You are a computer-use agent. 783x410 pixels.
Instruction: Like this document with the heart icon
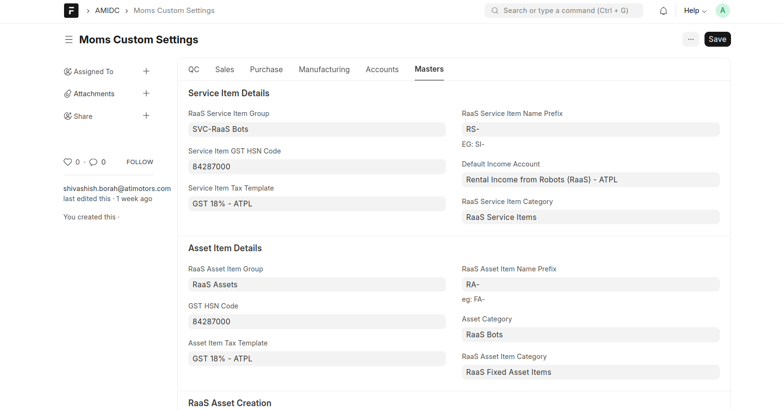click(68, 162)
